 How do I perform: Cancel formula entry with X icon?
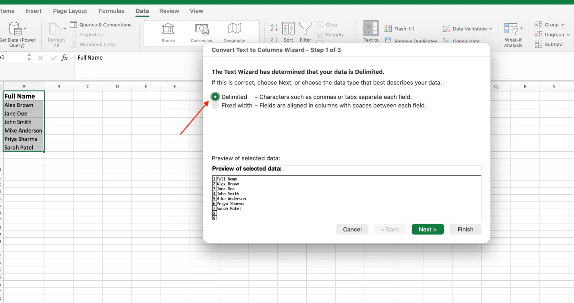coord(40,58)
